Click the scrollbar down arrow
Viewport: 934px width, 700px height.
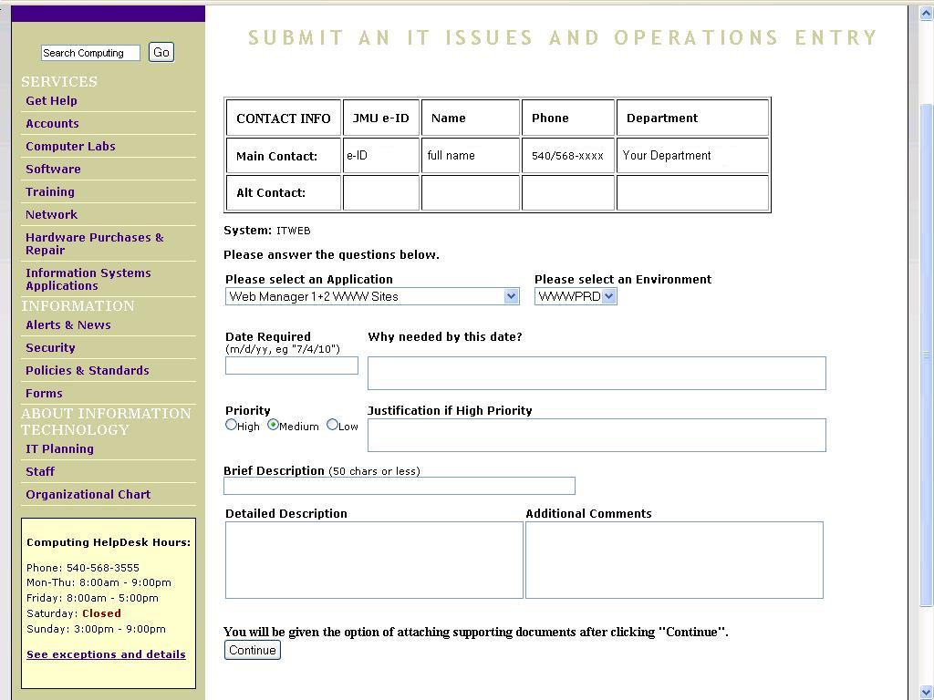pos(927,693)
